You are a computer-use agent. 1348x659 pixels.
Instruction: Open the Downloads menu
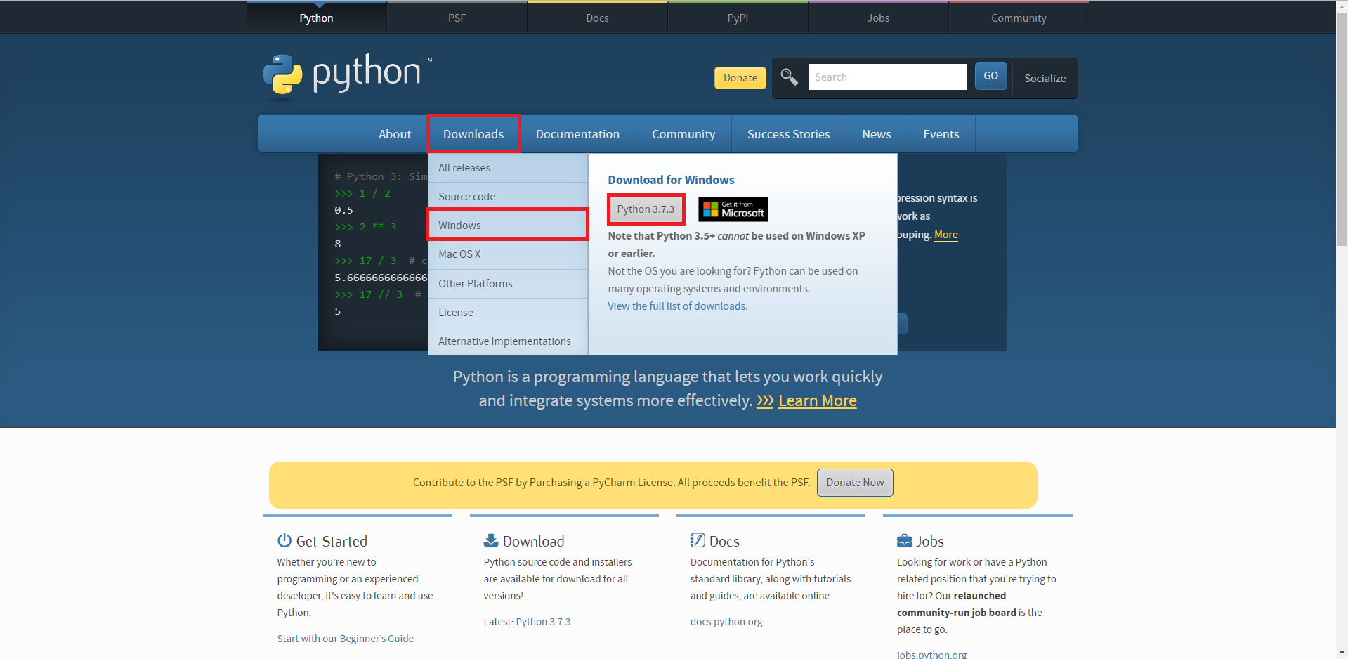tap(473, 134)
